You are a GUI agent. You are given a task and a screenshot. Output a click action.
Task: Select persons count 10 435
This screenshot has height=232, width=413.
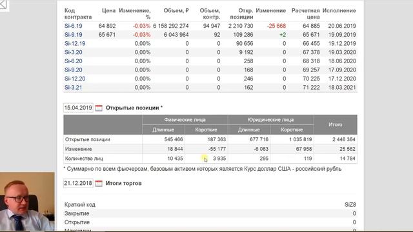pos(175,159)
